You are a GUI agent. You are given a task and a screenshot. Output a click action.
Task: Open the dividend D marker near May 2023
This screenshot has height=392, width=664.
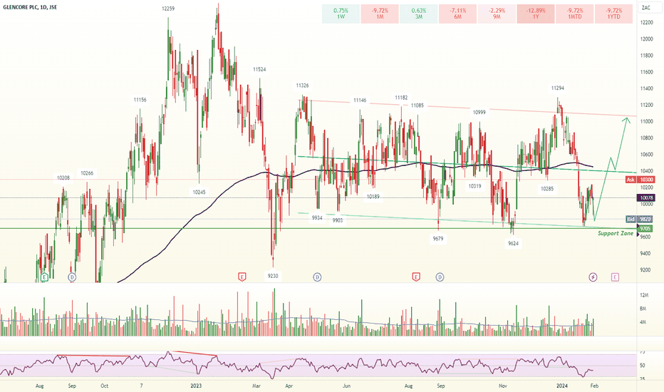tap(317, 277)
